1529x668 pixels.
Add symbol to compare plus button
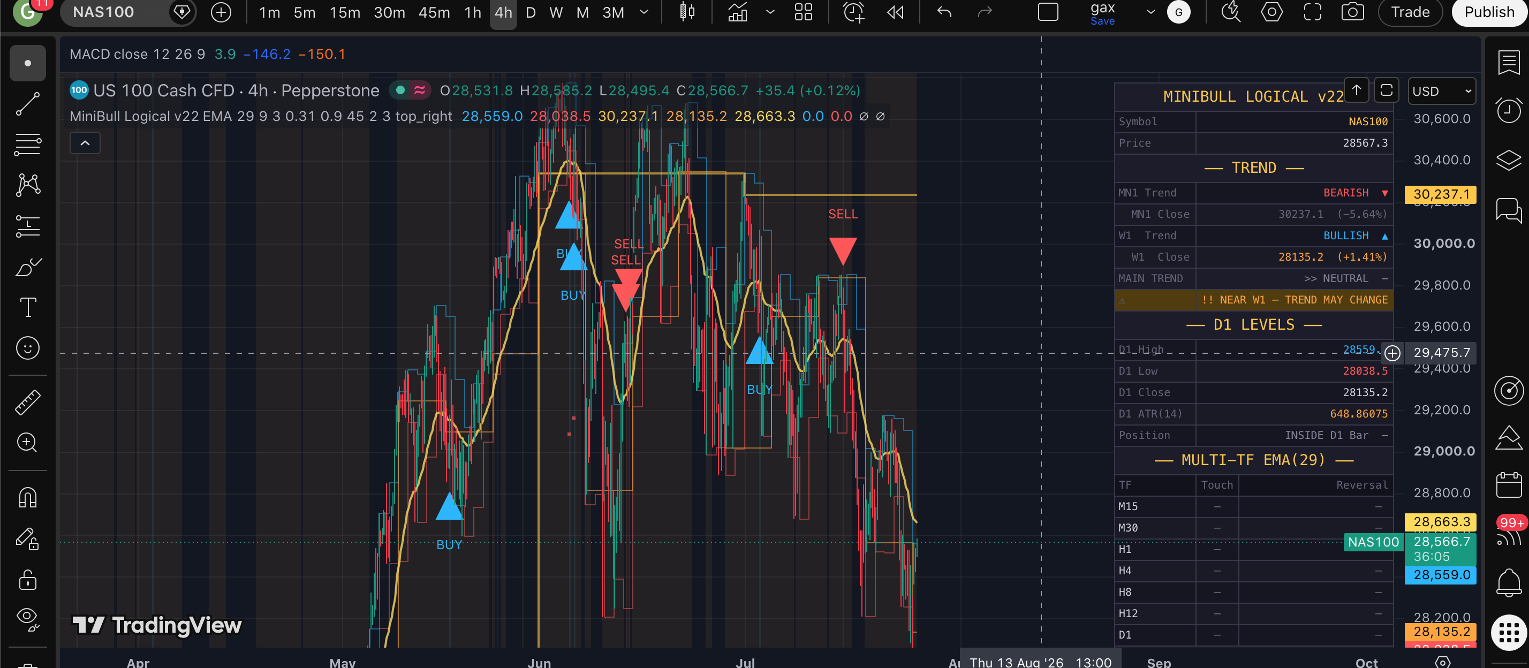point(221,12)
